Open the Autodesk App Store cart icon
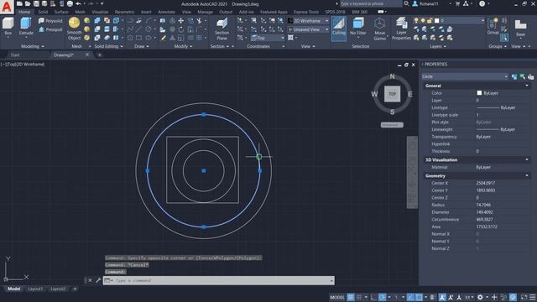The image size is (537, 302). (457, 3)
